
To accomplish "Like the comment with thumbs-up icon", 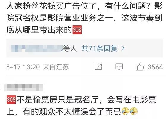I will pos(140,67).
